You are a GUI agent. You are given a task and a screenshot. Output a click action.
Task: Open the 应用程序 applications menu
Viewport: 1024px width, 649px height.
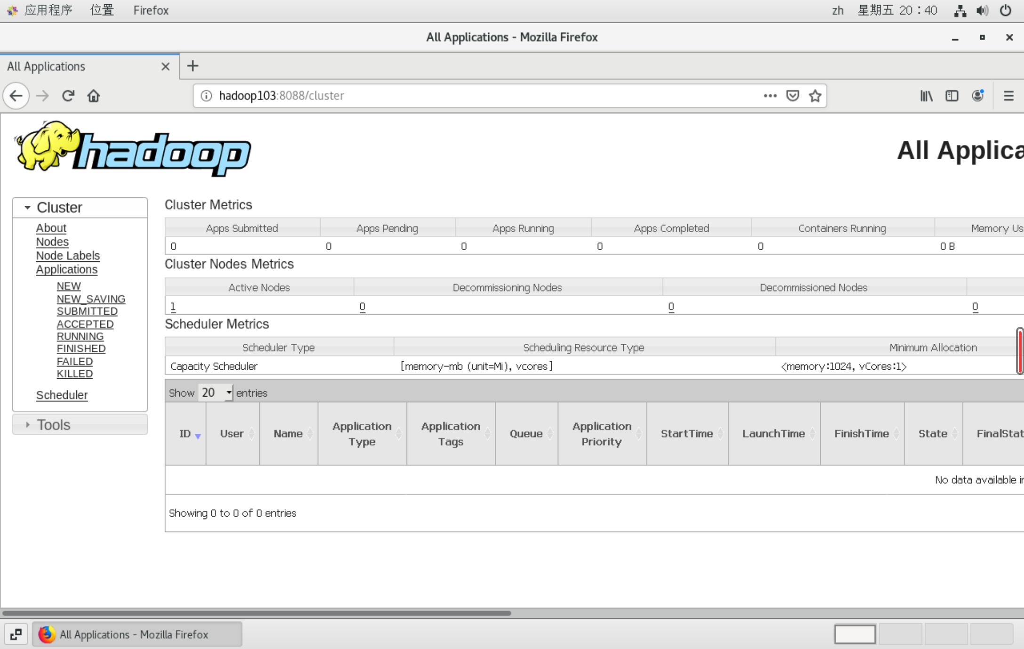pyautogui.click(x=48, y=10)
